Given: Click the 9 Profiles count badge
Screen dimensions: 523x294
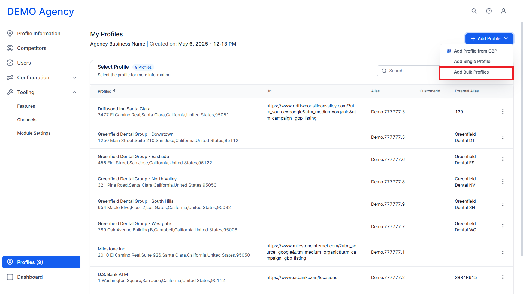Looking at the screenshot, I should tap(143, 67).
